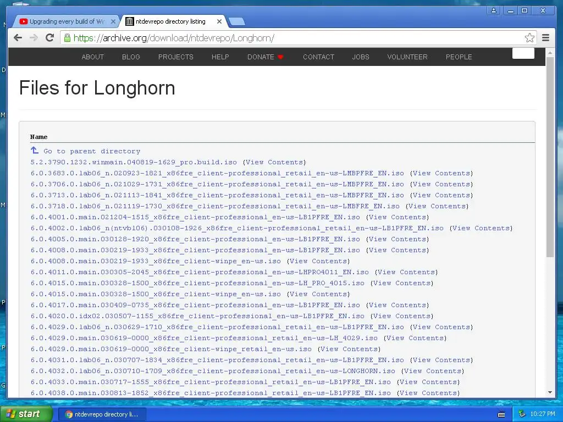This screenshot has width=563, height=422.
Task: Click DONATE in the nav bar
Action: click(265, 57)
